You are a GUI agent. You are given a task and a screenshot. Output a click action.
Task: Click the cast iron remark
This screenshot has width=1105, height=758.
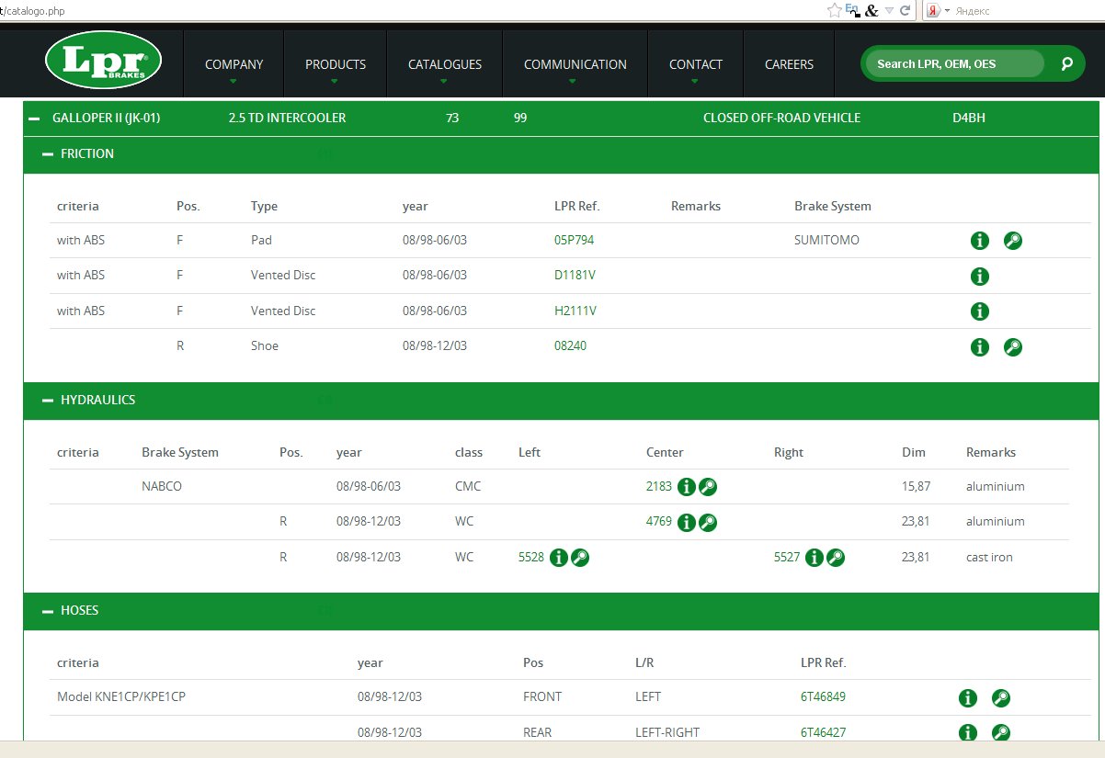point(989,557)
